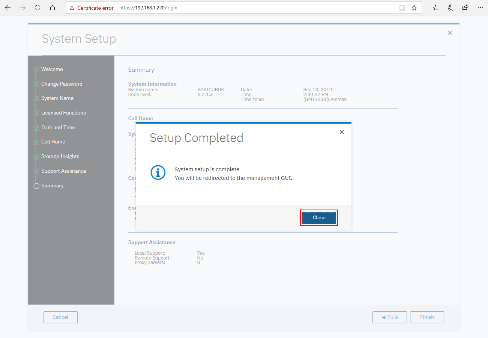Click the System Name checkmark icon
This screenshot has height=338, width=488.
36,99
